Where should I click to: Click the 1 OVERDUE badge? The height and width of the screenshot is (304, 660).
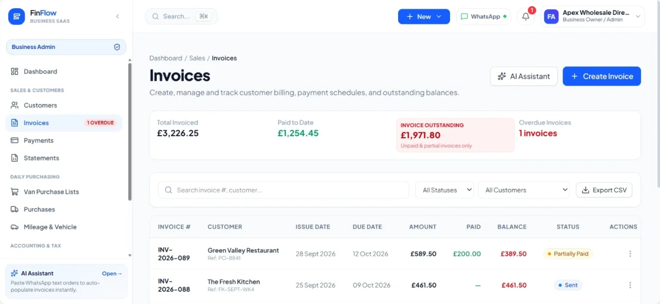[x=101, y=123]
